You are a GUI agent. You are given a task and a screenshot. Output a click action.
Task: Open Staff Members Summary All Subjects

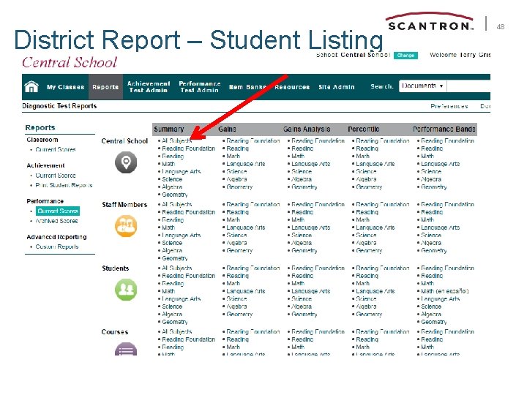coord(177,204)
